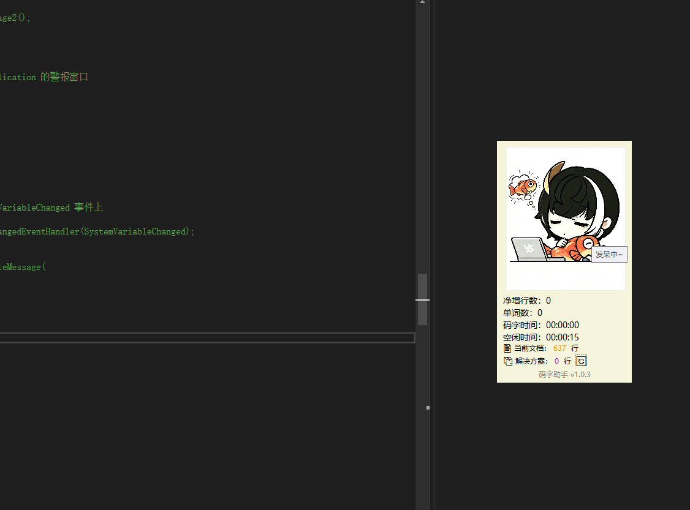Click the white caret marker on scrollbar
Image resolution: width=690 pixels, height=510 pixels.
point(422,300)
